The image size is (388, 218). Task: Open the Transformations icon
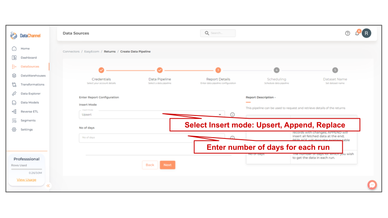(x=14, y=84)
